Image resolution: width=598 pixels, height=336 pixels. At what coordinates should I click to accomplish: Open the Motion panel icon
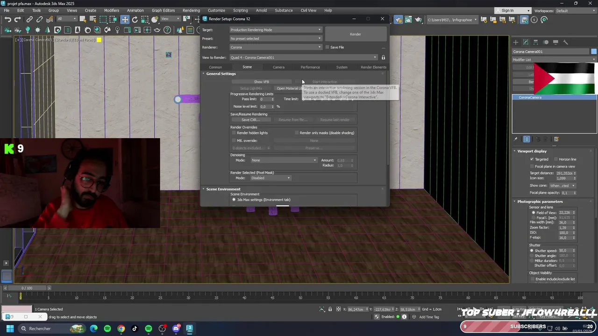pyautogui.click(x=546, y=42)
